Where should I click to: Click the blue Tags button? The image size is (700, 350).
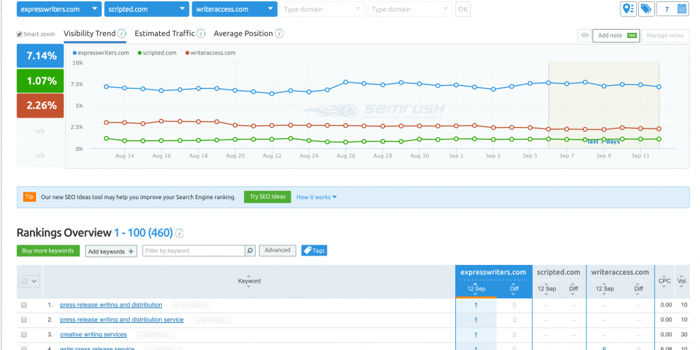pos(314,251)
